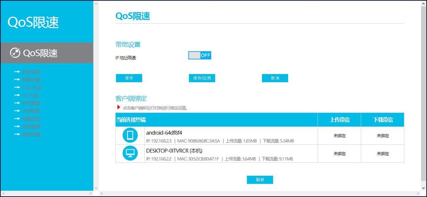Click the arrow icon beside USB管理
This screenshot has height=197, width=427.
(x=17, y=111)
